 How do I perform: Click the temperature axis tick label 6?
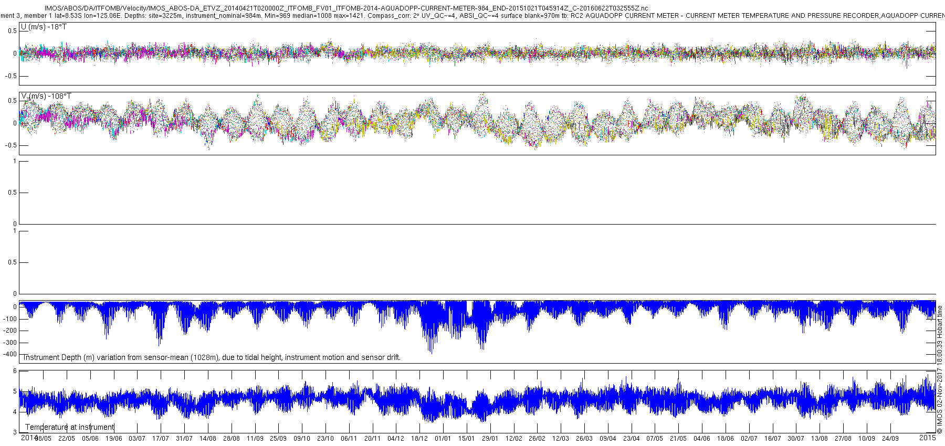[x=15, y=371]
